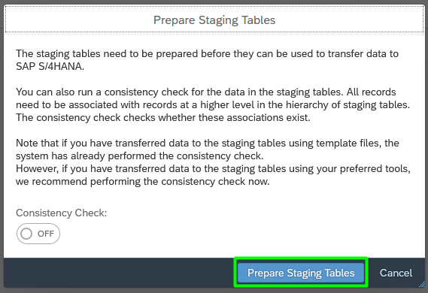Click the empty area of the dark footer bar
Image resolution: width=428 pixels, height=293 pixels.
[119, 273]
